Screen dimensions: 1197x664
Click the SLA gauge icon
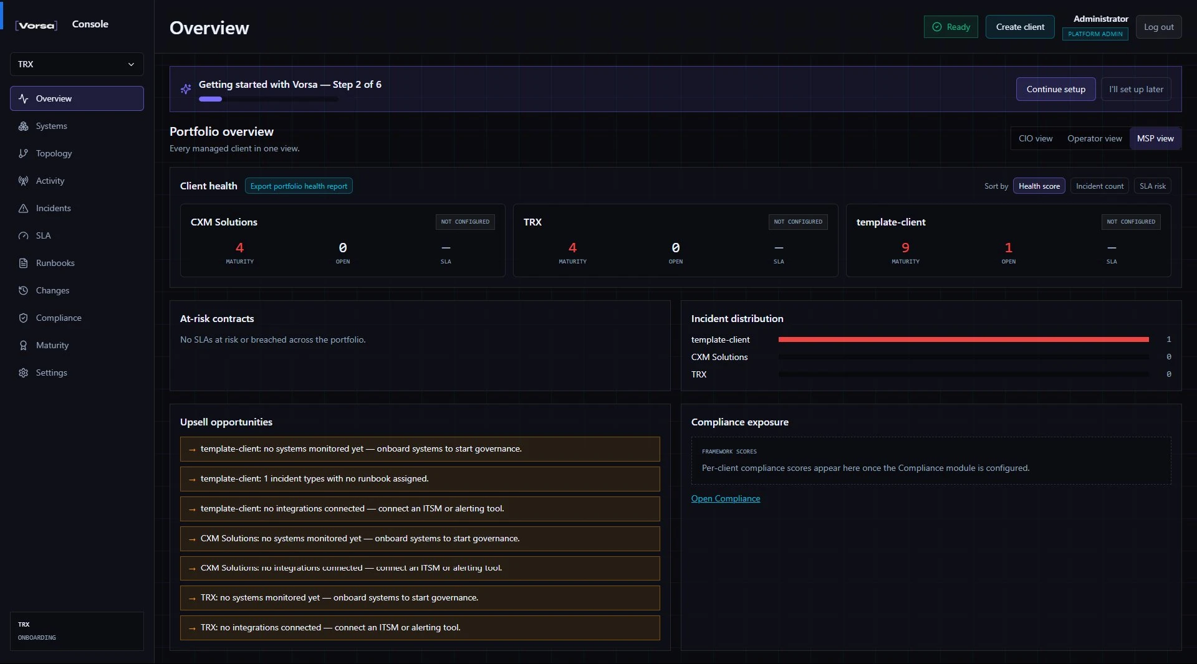coord(24,235)
